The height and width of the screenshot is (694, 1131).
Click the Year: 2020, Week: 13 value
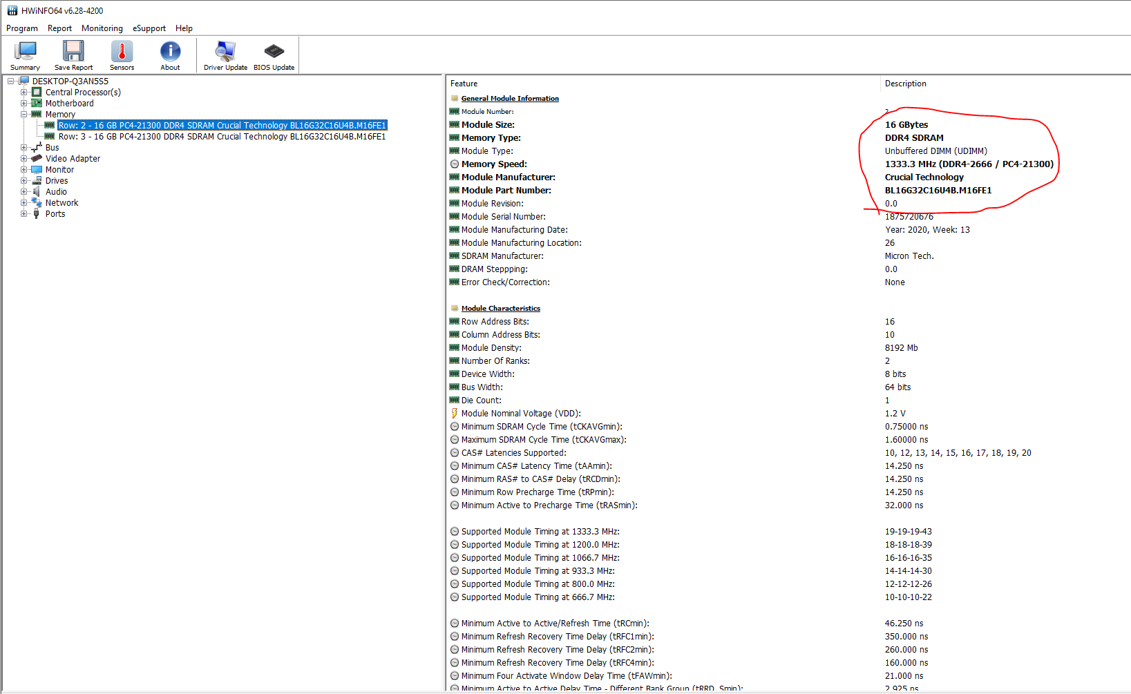(927, 229)
